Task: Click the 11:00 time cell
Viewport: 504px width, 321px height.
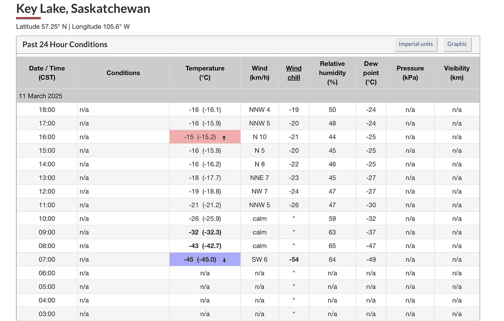Action: (47, 205)
